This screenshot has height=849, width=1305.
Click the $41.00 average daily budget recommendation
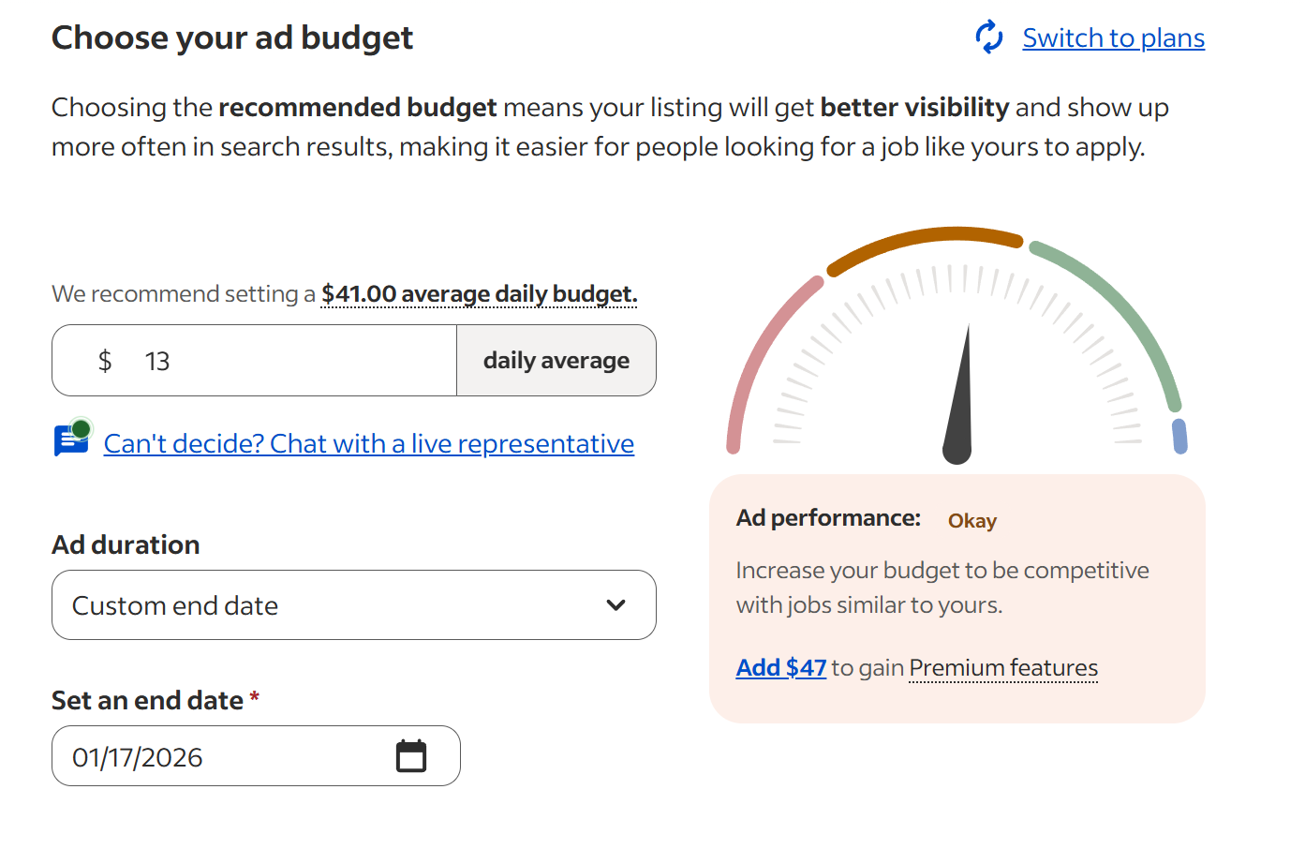[479, 294]
